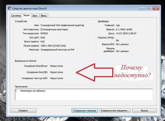This screenshot has height=121, width=165.
Task: Click the 'Всего памяти:' label
Action: [32, 42]
